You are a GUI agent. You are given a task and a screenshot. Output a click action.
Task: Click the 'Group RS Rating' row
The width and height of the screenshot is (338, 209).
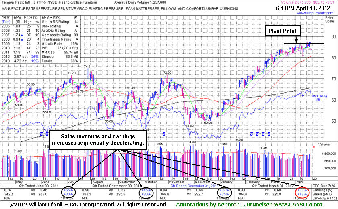click(60, 22)
